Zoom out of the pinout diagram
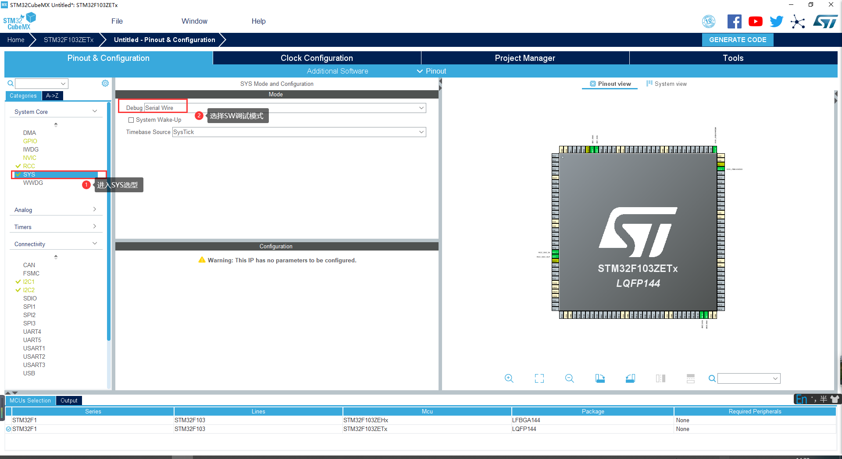This screenshot has width=842, height=459. pos(569,378)
